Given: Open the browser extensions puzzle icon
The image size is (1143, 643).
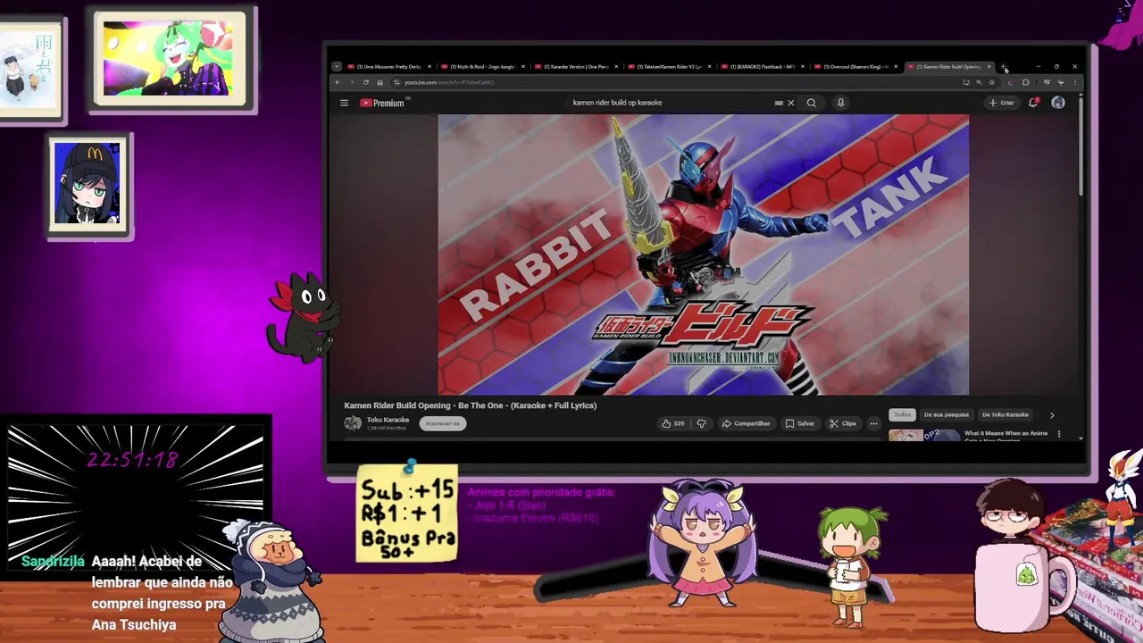Looking at the screenshot, I should (x=1025, y=82).
